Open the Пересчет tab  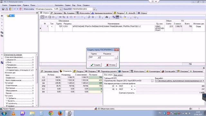coord(124,71)
